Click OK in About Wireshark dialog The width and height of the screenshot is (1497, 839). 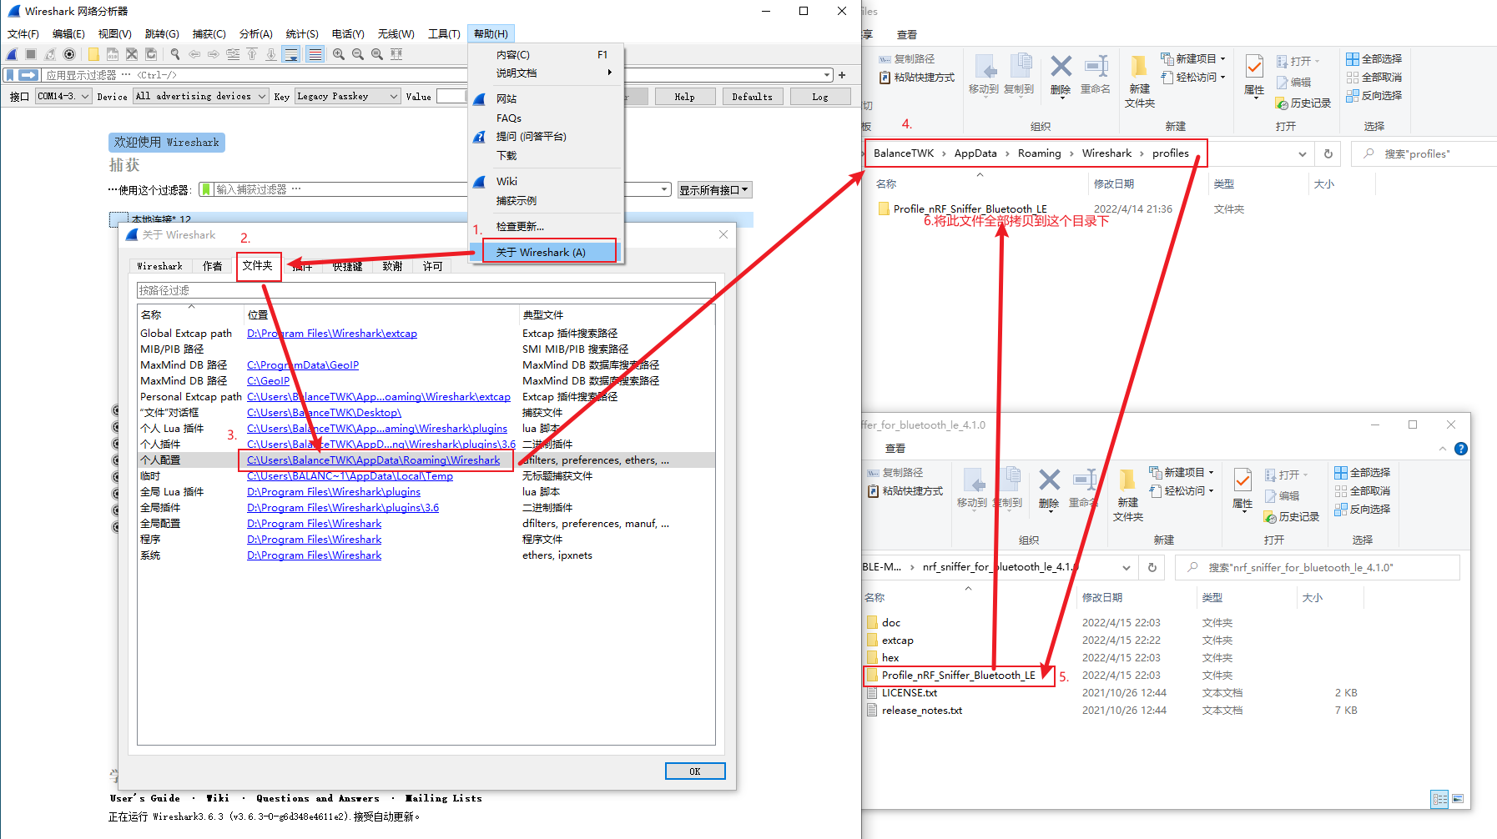point(695,771)
